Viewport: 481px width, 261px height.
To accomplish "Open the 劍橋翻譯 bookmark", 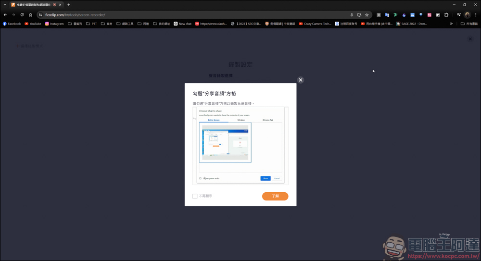I will click(x=280, y=24).
